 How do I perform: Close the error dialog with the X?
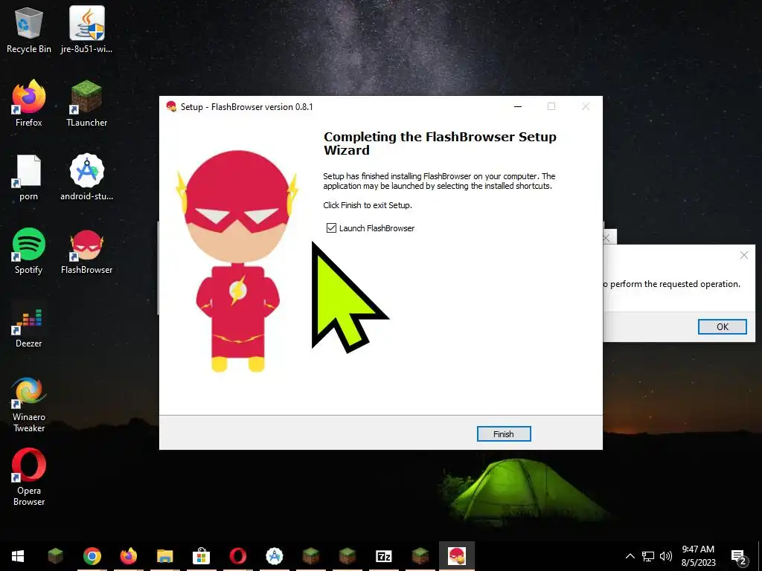point(743,256)
